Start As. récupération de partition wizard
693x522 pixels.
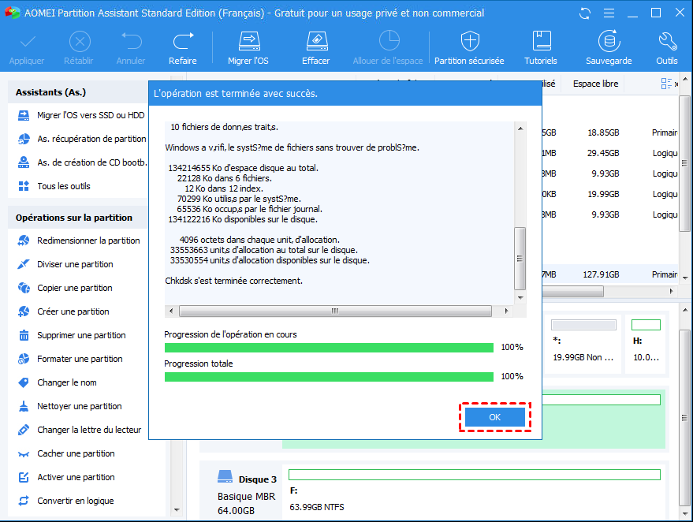point(82,139)
